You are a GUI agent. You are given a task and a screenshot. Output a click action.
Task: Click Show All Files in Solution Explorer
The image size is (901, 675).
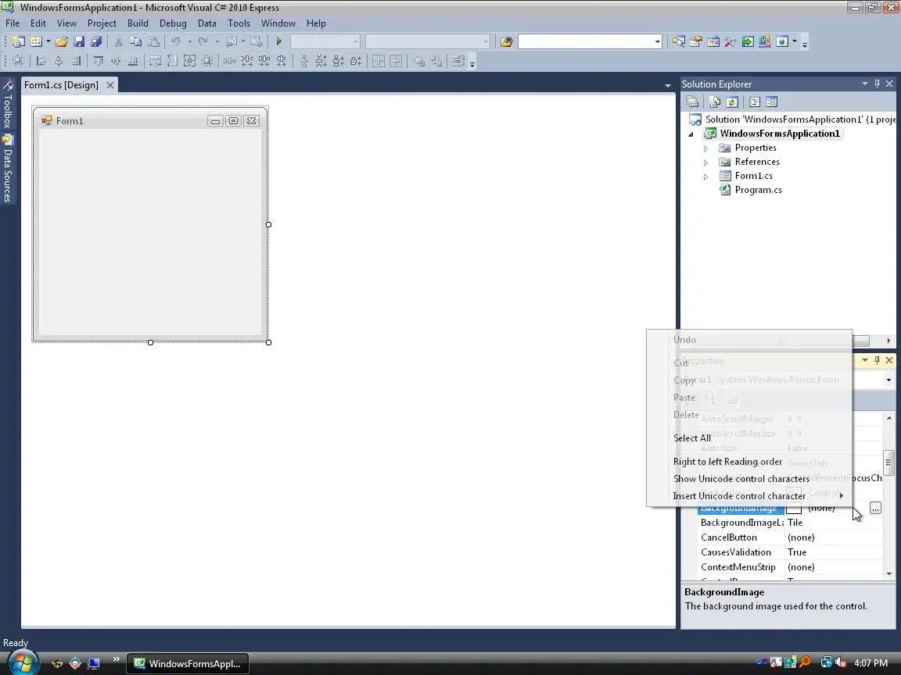coord(714,102)
